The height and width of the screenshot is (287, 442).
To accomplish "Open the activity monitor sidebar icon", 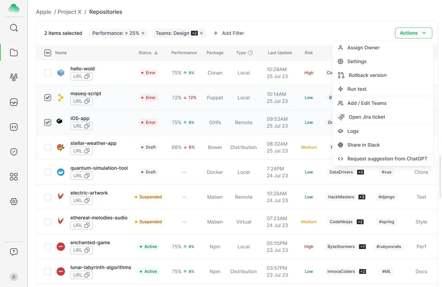I will pos(14,102).
